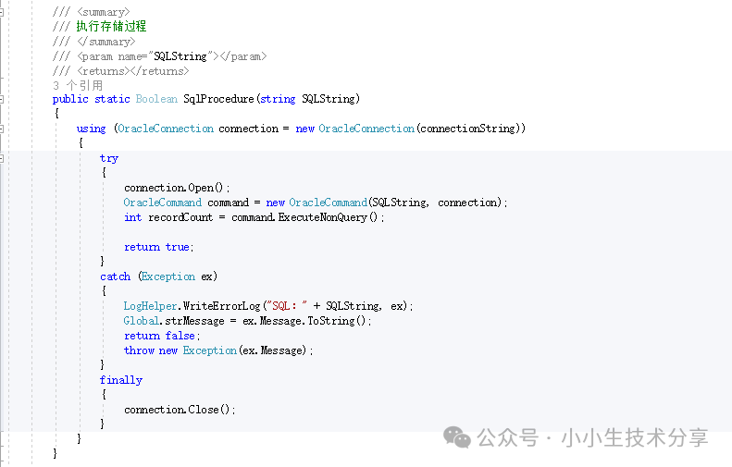Viewport: 732px width, 467px height.
Task: Click the "throw new Exception" line
Action: pyautogui.click(x=218, y=350)
